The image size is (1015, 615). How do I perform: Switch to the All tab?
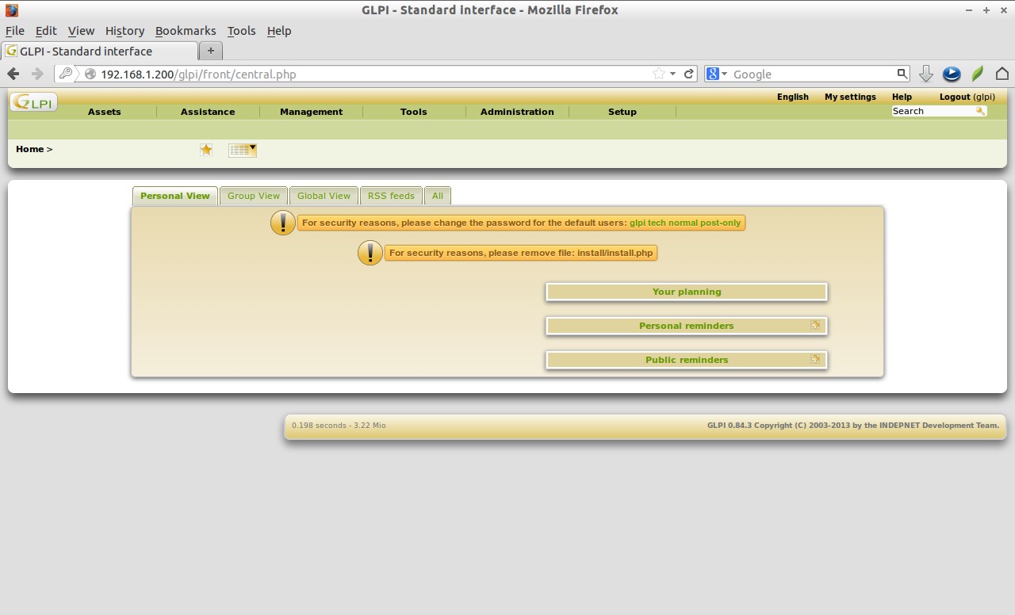click(438, 196)
